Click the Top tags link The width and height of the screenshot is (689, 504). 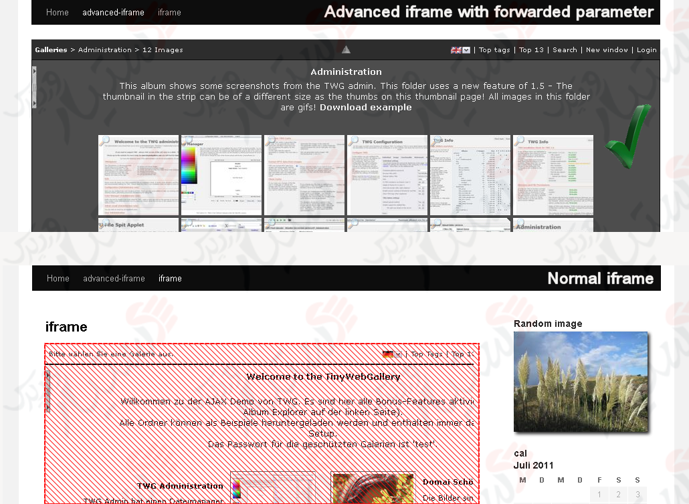(x=494, y=49)
